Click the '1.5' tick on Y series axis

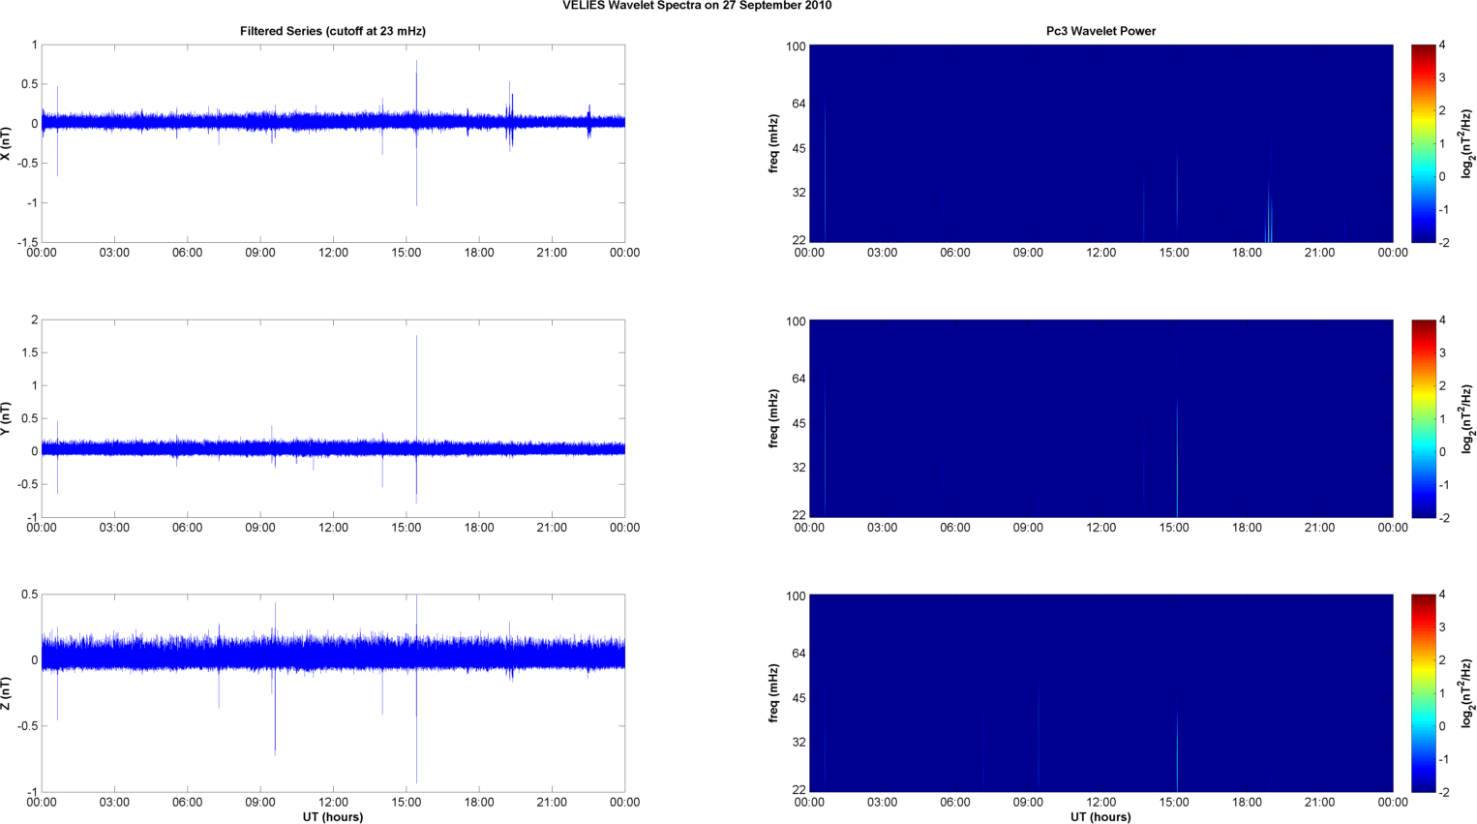30,352
